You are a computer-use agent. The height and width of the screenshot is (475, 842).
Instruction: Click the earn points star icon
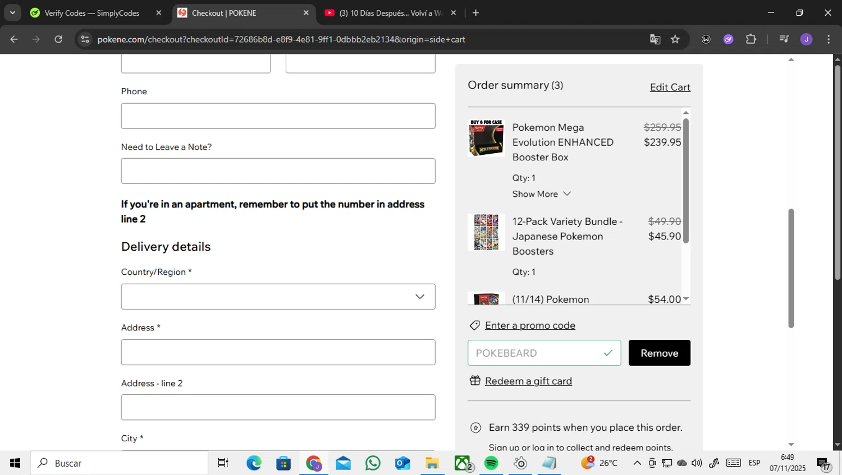tap(475, 428)
